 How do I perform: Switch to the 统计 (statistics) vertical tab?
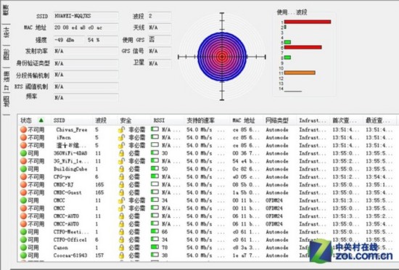click(x=6, y=33)
